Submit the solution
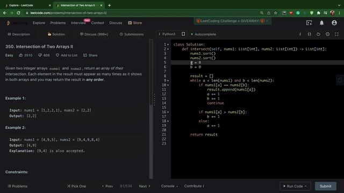This screenshot has height=193, width=344. point(326,186)
